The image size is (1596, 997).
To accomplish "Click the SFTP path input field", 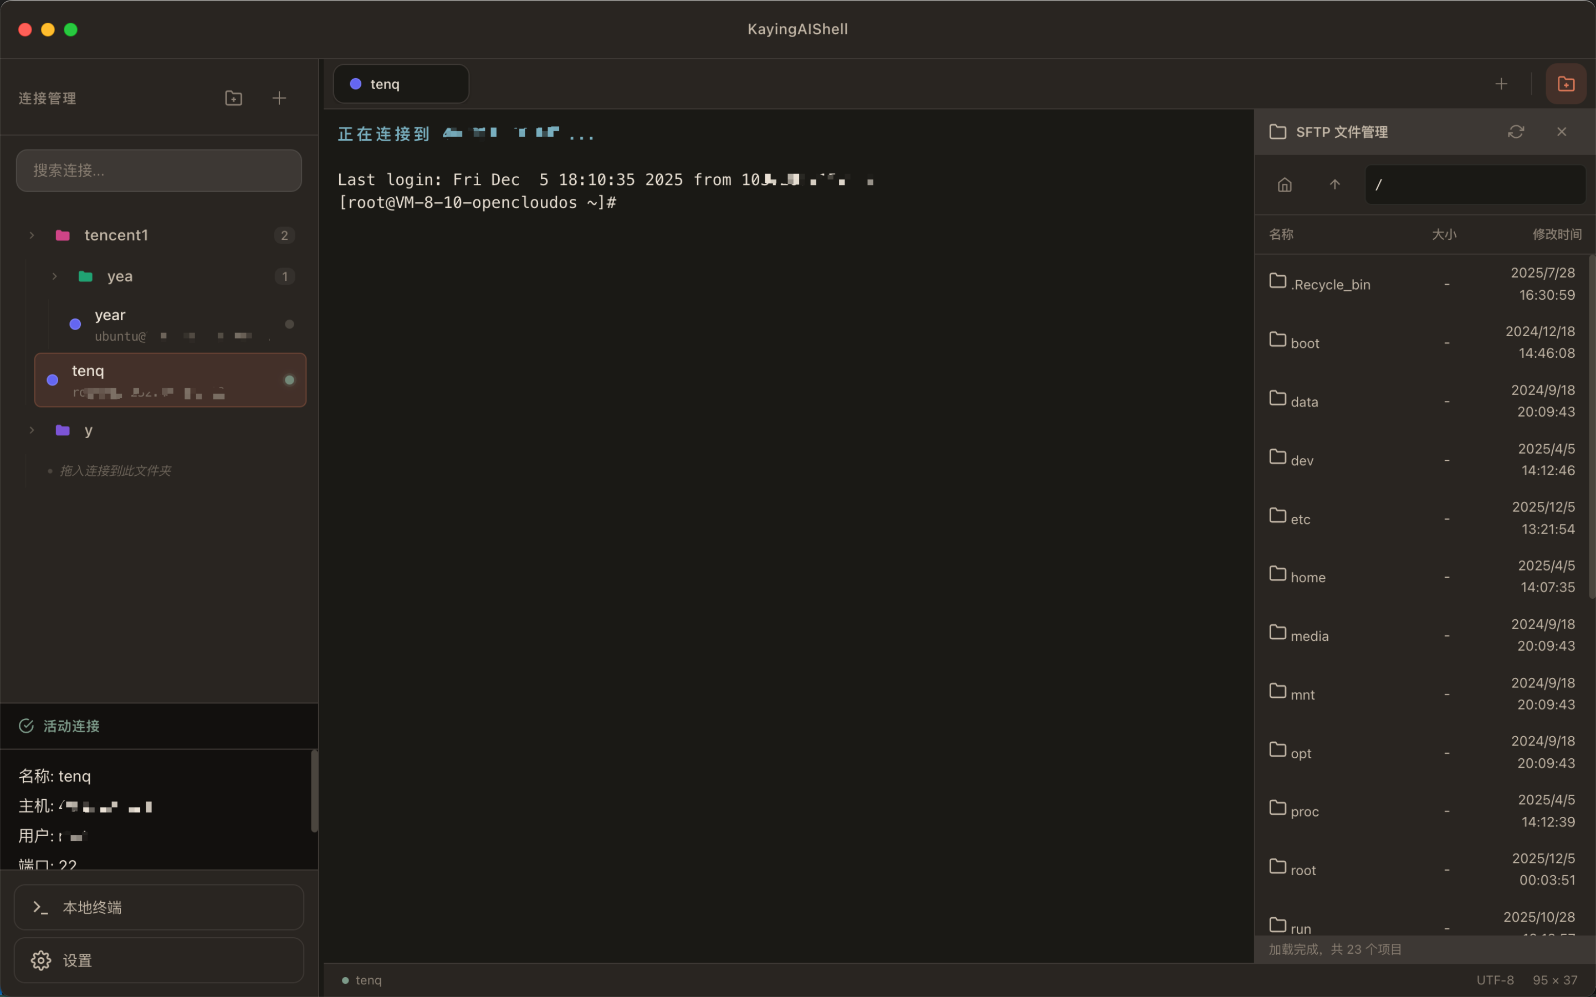I will coord(1474,184).
